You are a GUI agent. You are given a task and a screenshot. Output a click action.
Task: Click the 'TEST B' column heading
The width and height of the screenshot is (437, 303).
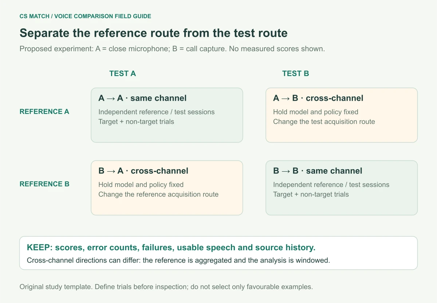296,73
